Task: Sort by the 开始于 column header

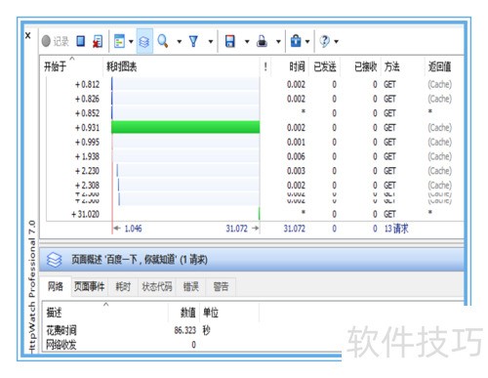Action: pyautogui.click(x=71, y=66)
